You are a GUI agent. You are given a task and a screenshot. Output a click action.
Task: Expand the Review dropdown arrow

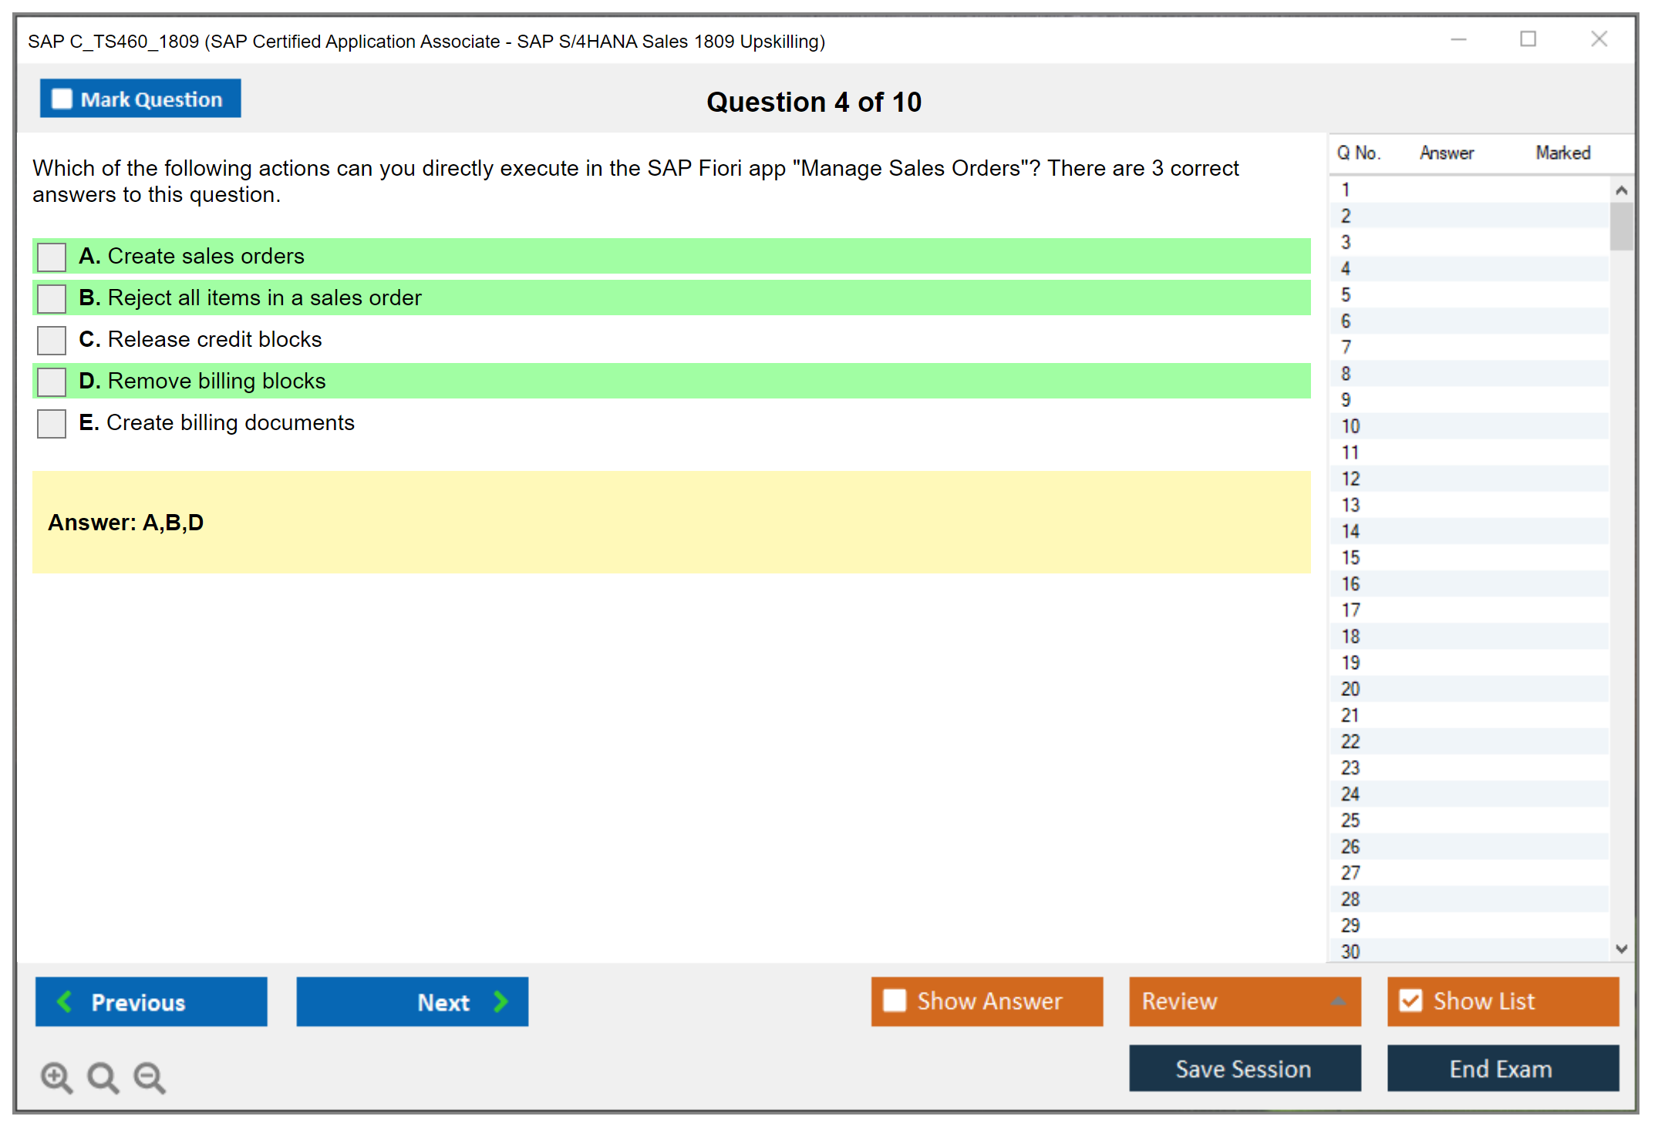(x=1339, y=1001)
